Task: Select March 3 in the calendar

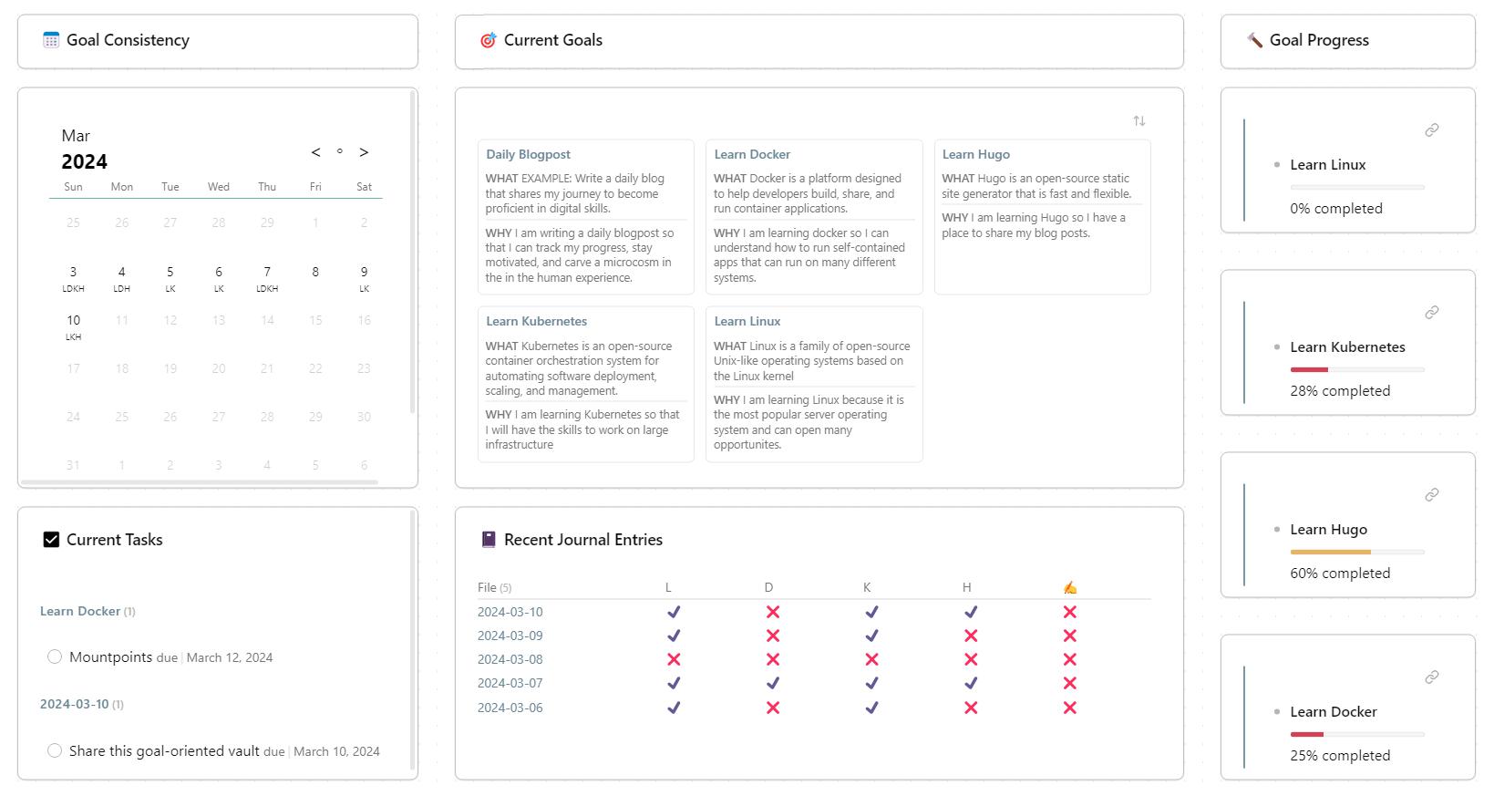Action: coord(74,272)
